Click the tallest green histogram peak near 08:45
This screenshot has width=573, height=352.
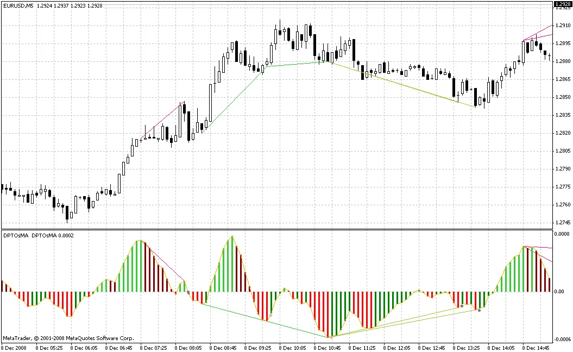(232, 238)
